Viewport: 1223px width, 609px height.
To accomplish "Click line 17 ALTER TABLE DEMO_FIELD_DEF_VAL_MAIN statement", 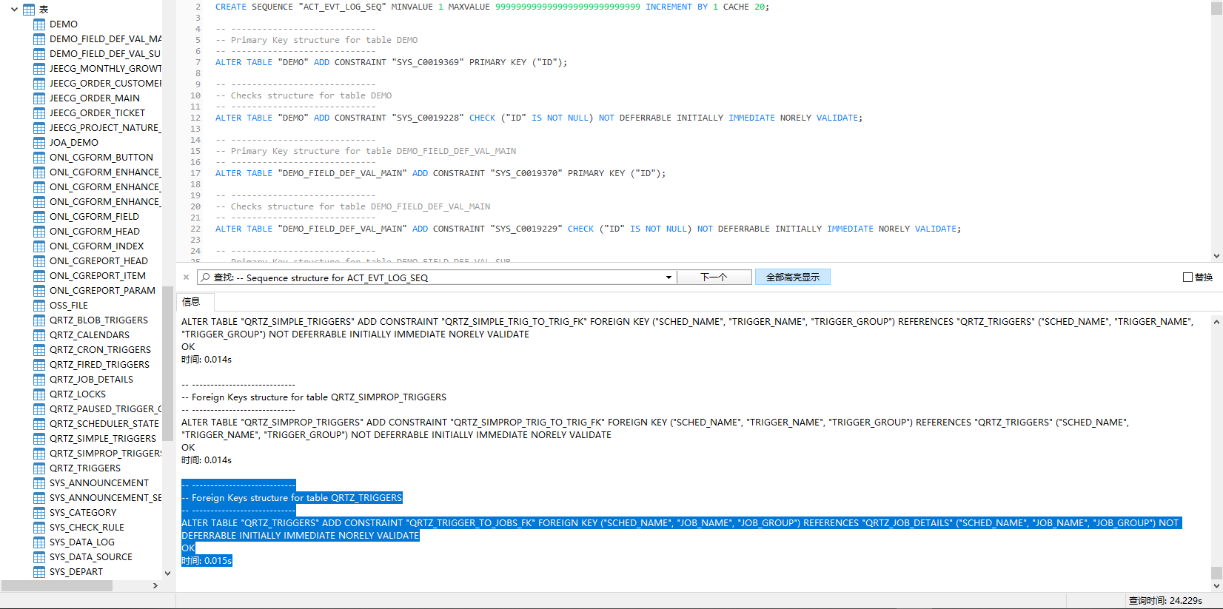I will (440, 173).
